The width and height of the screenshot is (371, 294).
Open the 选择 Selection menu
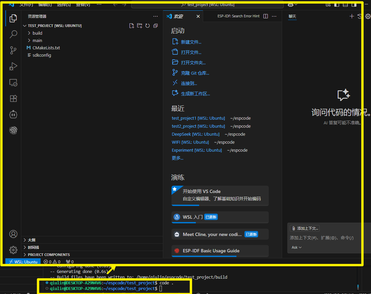point(64,5)
